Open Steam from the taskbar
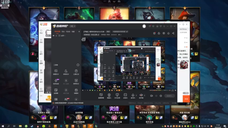The height and width of the screenshot is (128, 228). 32,126
